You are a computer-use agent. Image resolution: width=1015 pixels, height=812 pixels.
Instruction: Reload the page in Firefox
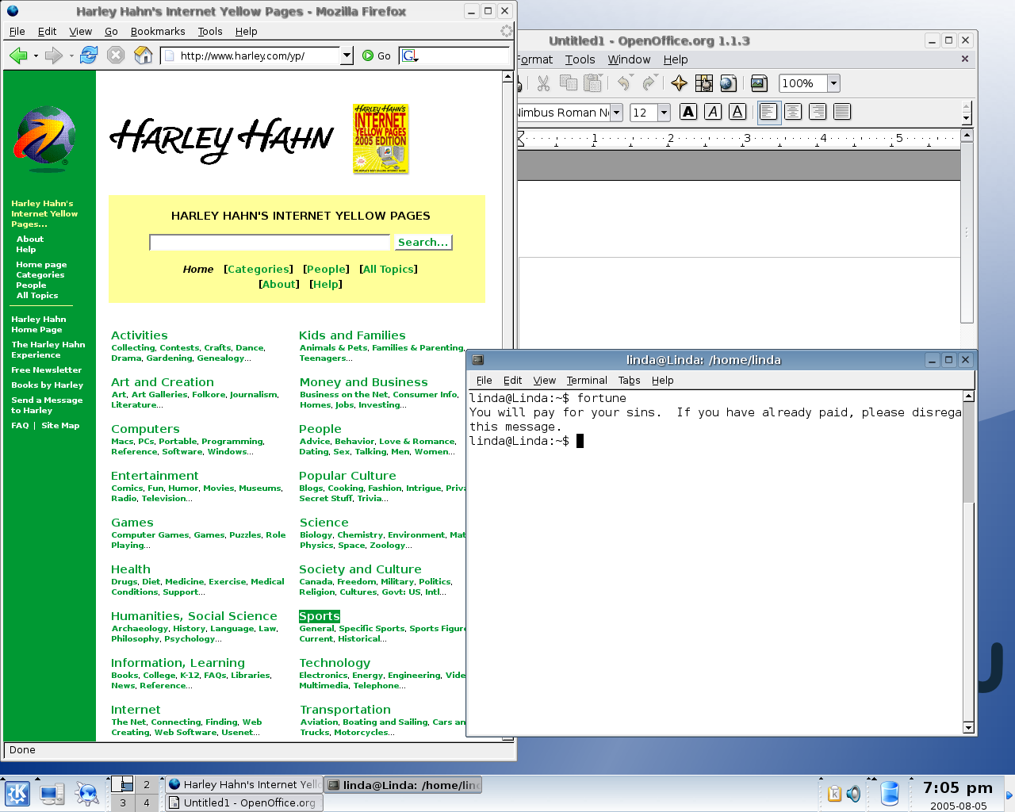(x=89, y=55)
